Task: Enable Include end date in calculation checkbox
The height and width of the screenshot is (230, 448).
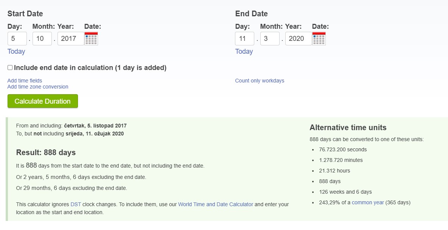Action: pos(10,68)
